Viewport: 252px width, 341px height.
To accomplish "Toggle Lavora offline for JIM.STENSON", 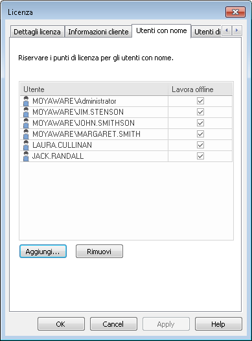I will pos(200,112).
